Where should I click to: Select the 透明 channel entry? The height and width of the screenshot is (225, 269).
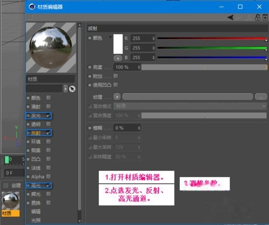click(x=36, y=124)
